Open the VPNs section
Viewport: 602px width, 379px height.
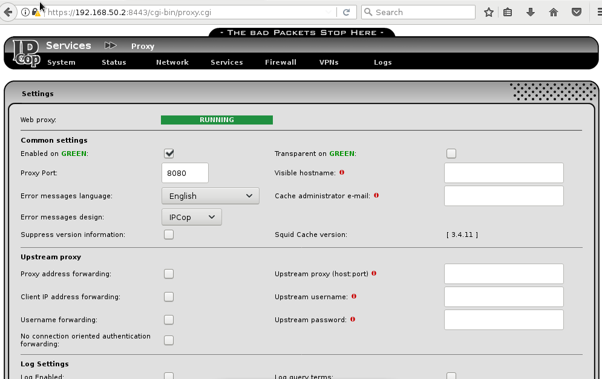[x=329, y=62]
